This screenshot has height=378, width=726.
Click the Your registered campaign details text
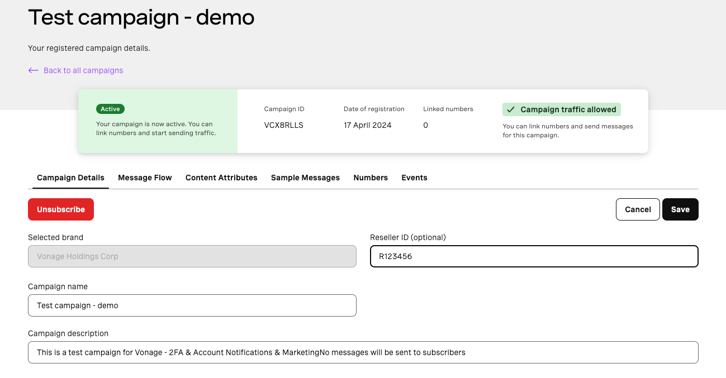[x=89, y=48]
